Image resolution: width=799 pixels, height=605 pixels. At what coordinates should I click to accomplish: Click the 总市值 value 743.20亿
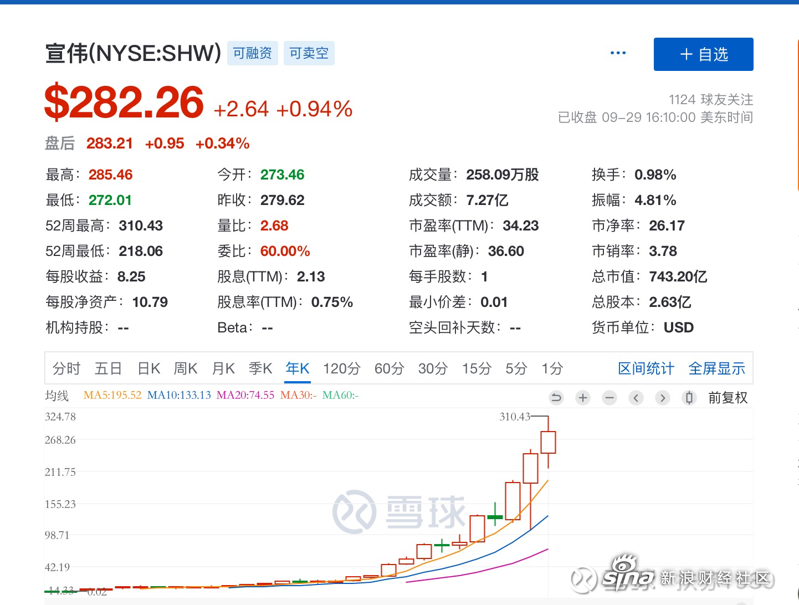click(678, 276)
